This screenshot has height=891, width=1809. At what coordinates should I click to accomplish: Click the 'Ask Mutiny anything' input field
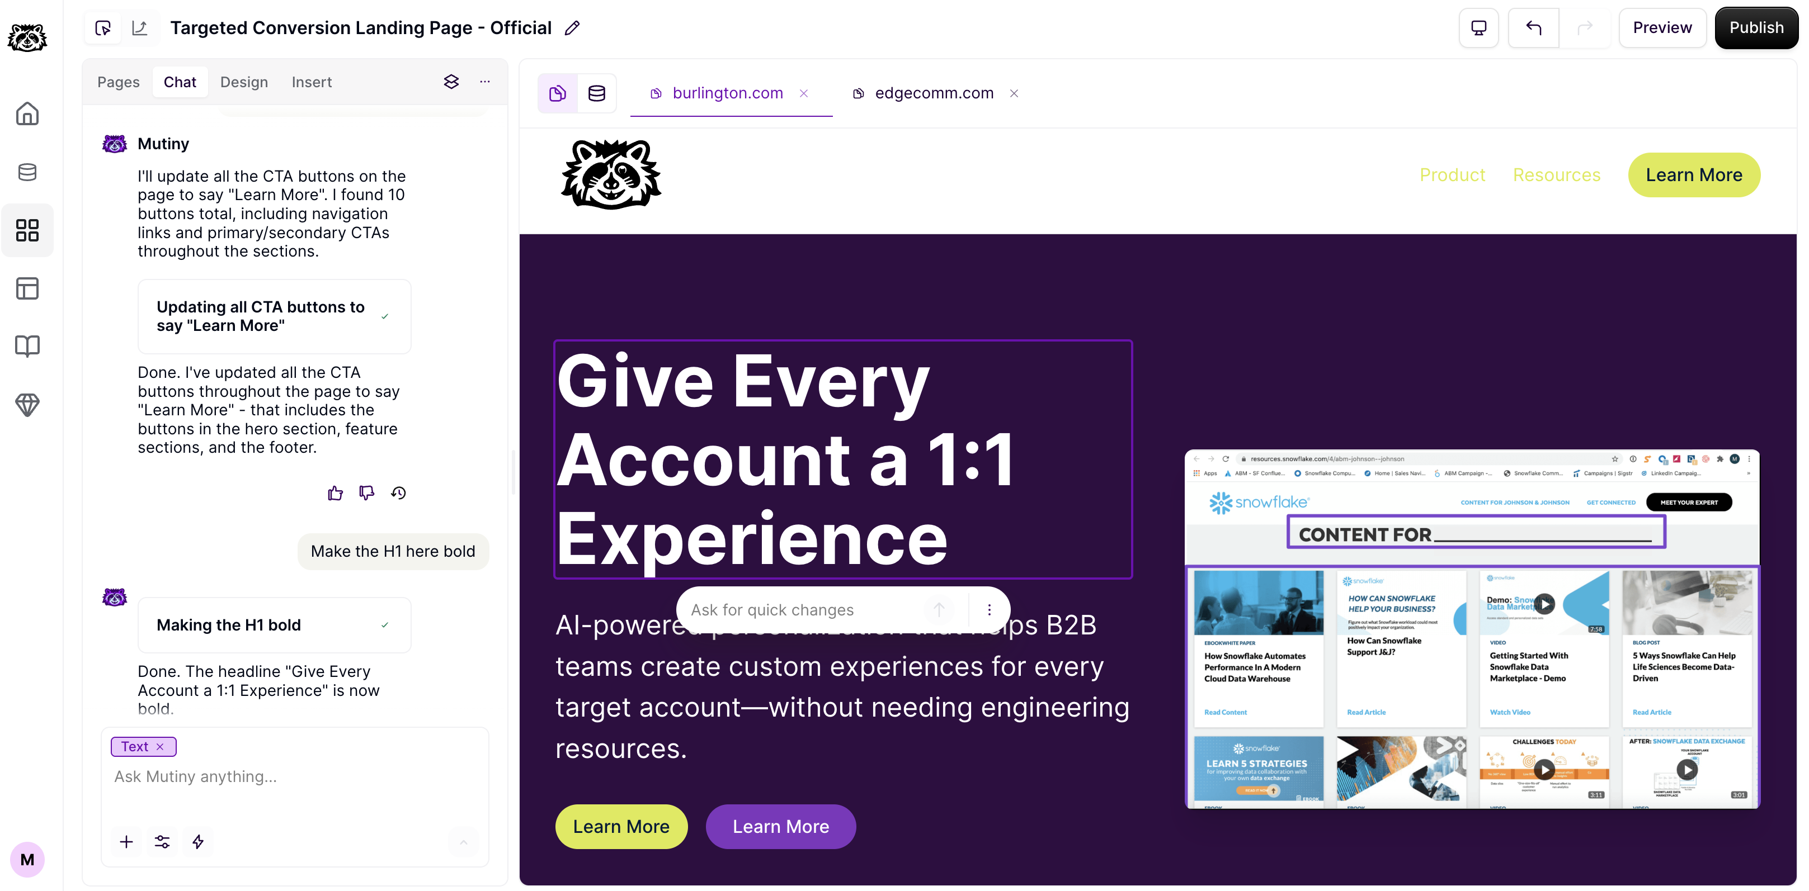[295, 776]
